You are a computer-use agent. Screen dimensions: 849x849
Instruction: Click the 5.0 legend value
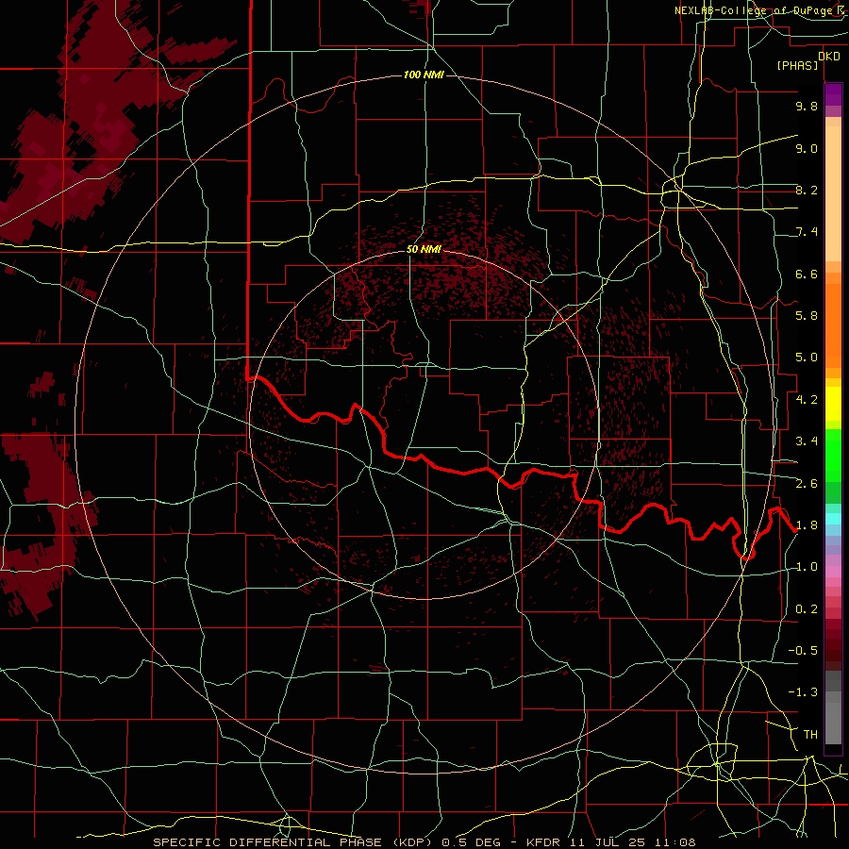[807, 358]
